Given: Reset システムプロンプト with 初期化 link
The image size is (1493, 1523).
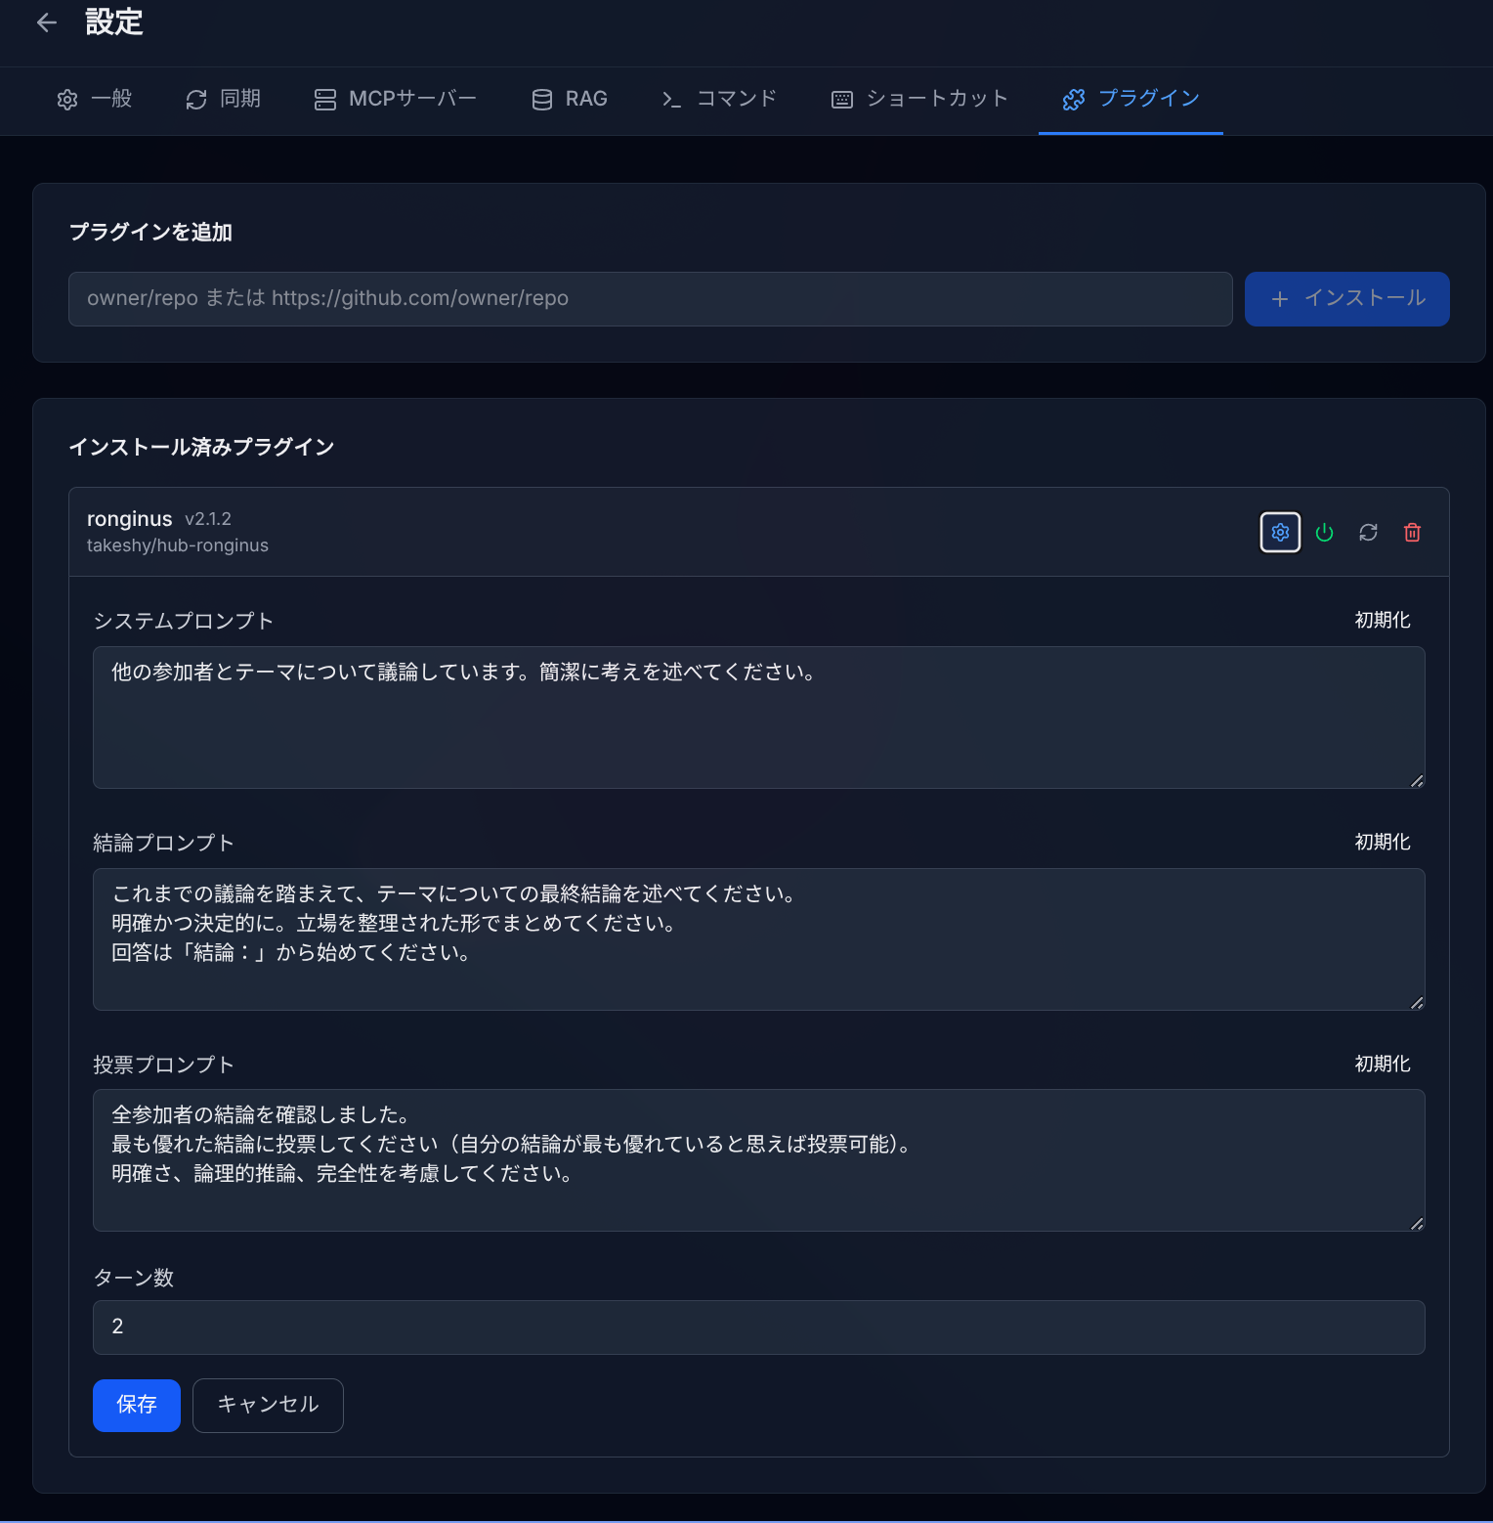Looking at the screenshot, I should pos(1382,619).
